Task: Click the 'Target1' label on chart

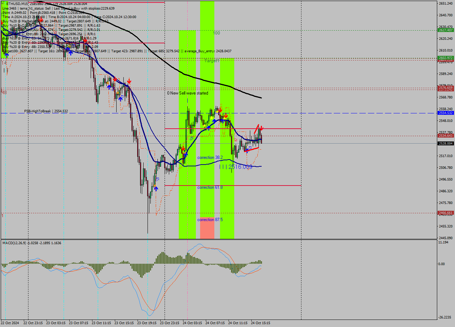Action: click(212, 61)
